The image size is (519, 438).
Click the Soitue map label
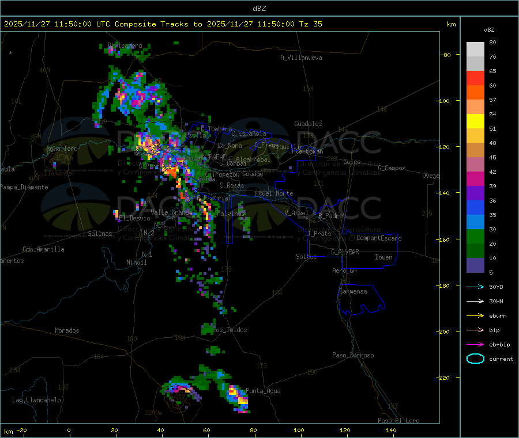click(x=306, y=257)
